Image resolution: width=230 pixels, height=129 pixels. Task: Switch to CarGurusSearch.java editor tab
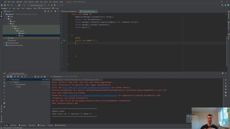pyautogui.click(x=88, y=11)
